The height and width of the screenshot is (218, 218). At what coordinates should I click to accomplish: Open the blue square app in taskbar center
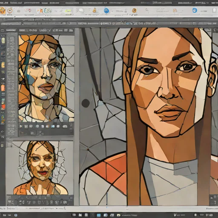[99, 215]
